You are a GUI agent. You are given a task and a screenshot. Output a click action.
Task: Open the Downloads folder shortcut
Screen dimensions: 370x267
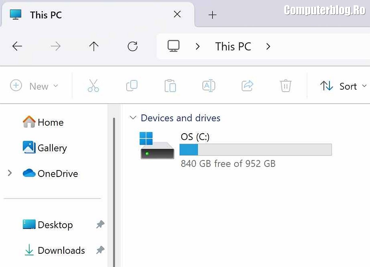[61, 250]
